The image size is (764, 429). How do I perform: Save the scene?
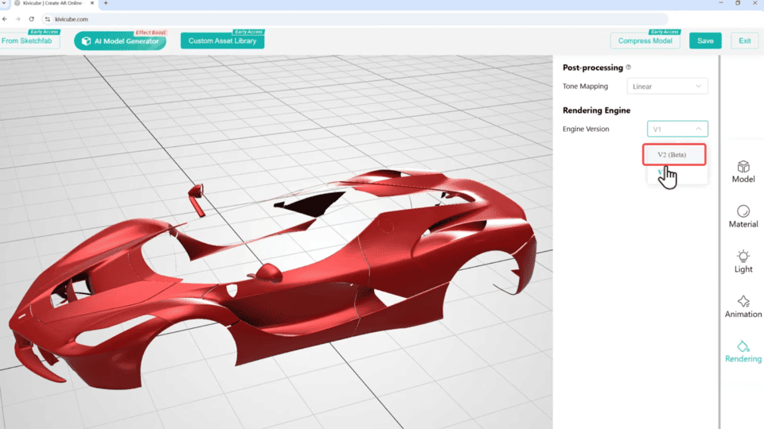[705, 41]
